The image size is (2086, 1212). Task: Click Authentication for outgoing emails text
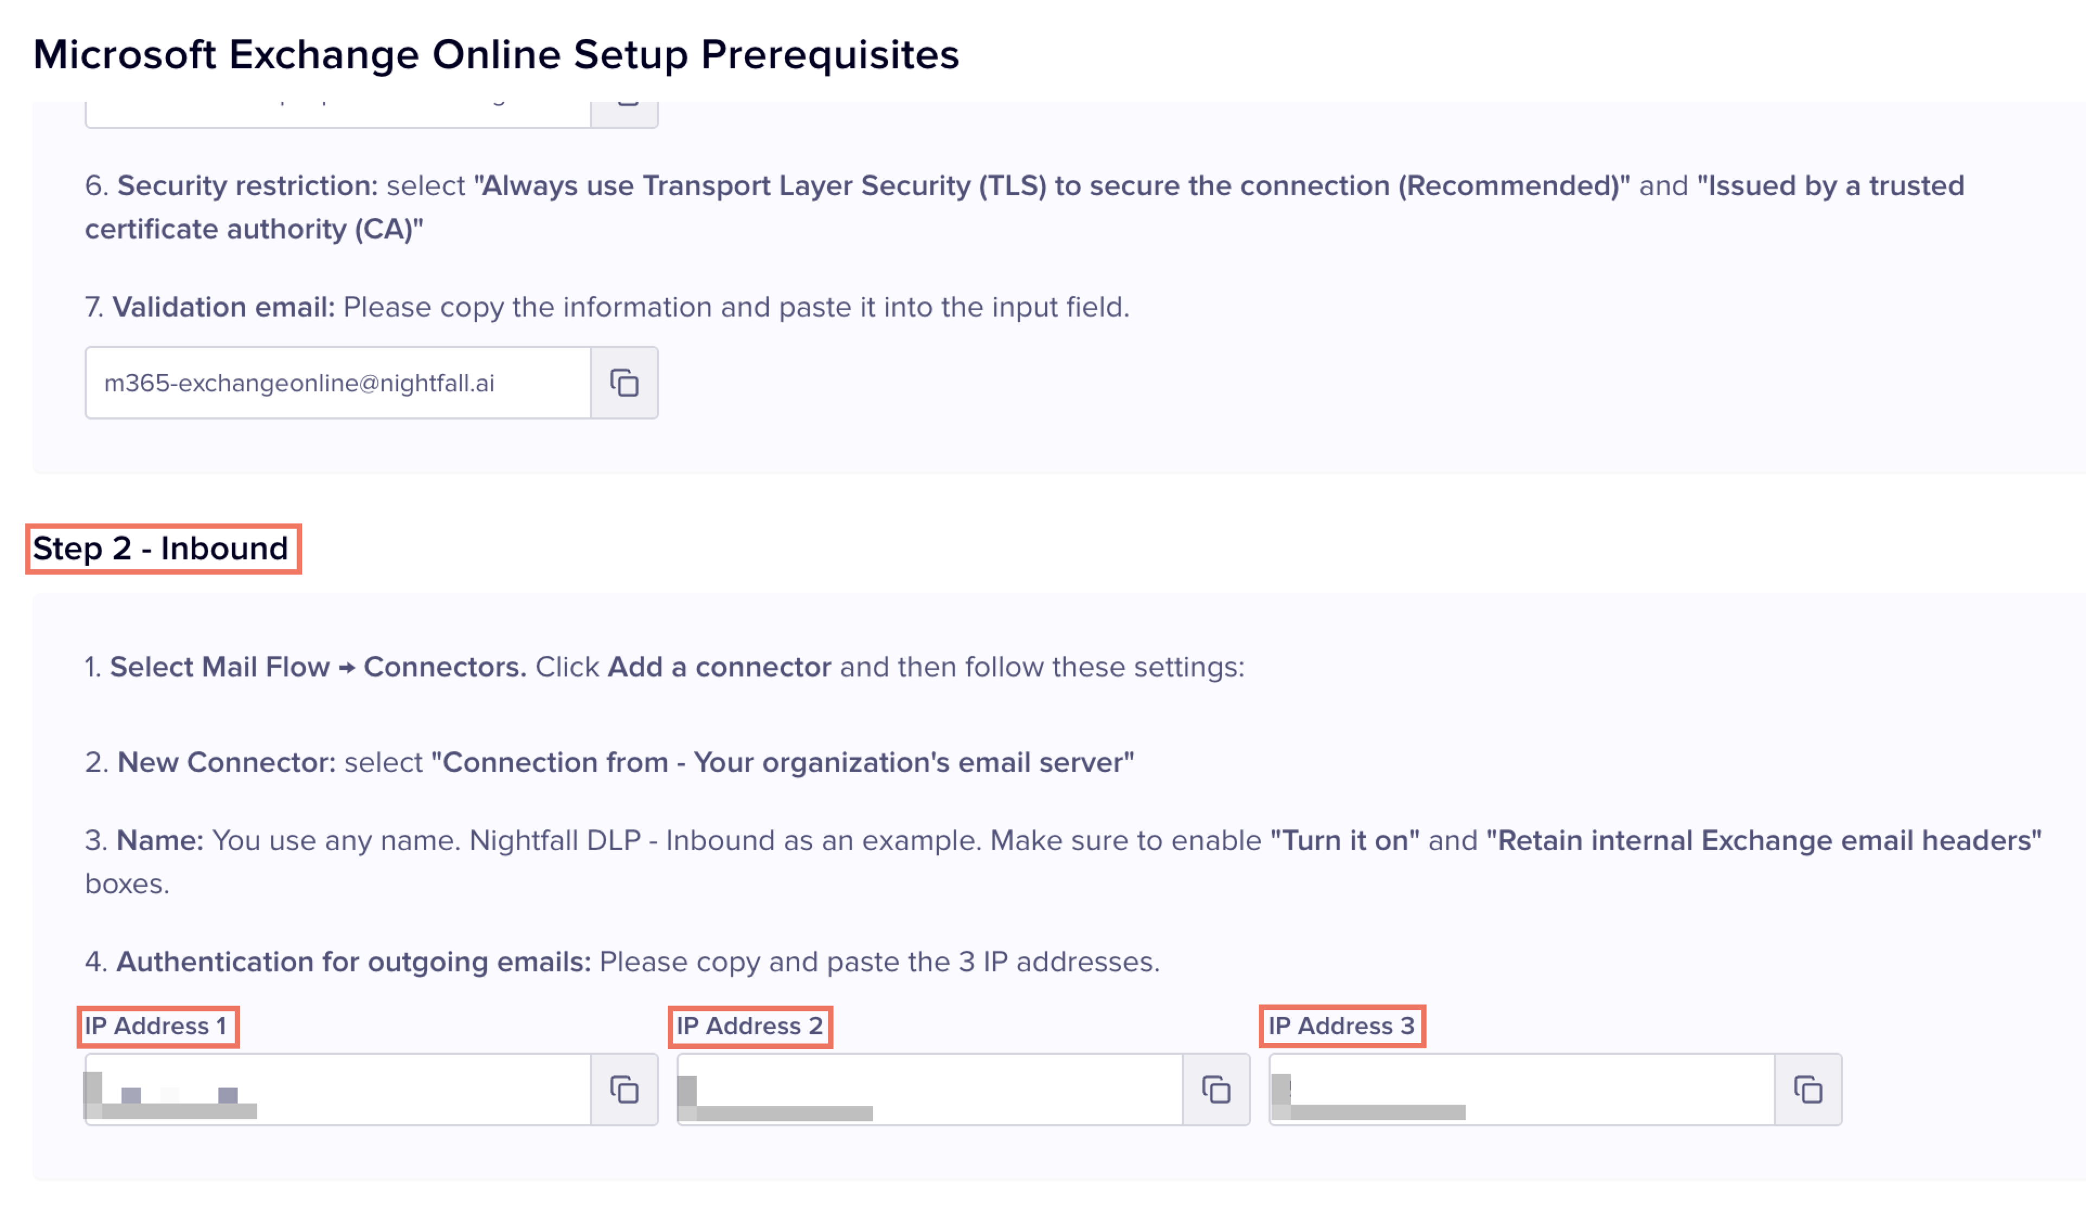click(x=353, y=961)
